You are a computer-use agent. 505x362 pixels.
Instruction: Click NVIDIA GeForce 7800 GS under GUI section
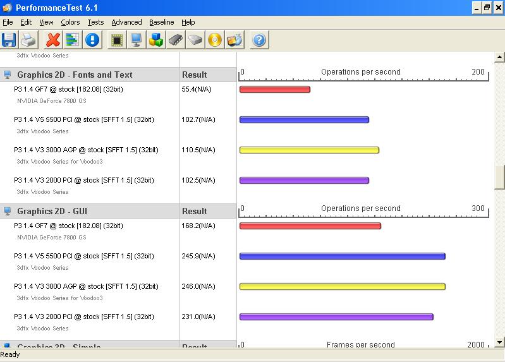click(x=52, y=238)
